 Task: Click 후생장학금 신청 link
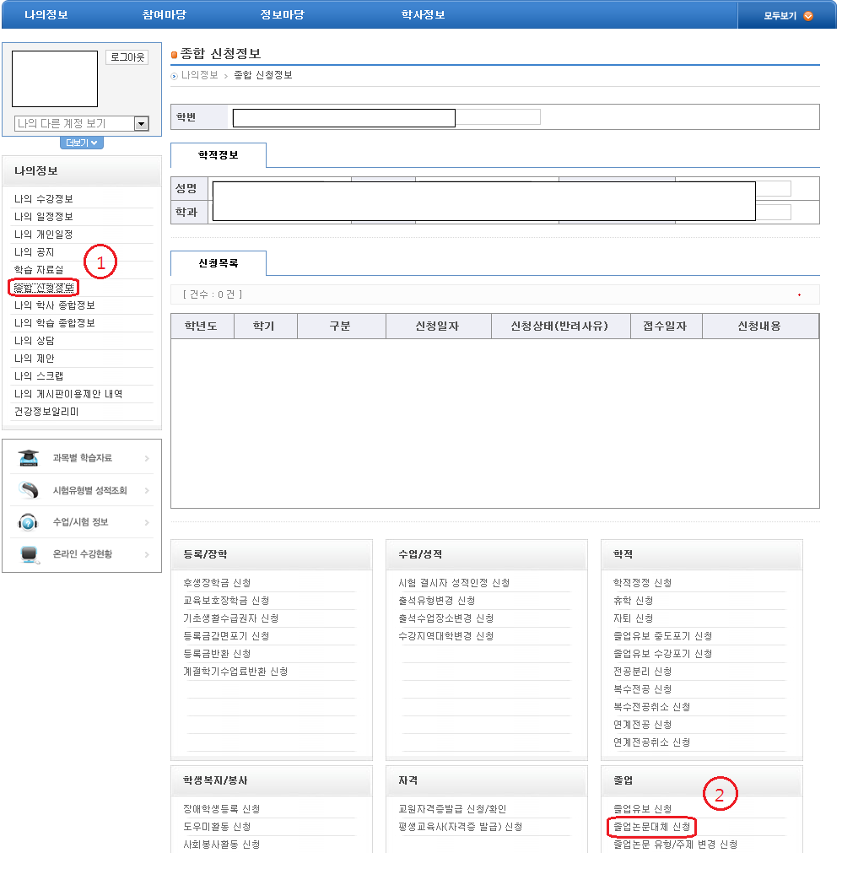pyautogui.click(x=217, y=583)
